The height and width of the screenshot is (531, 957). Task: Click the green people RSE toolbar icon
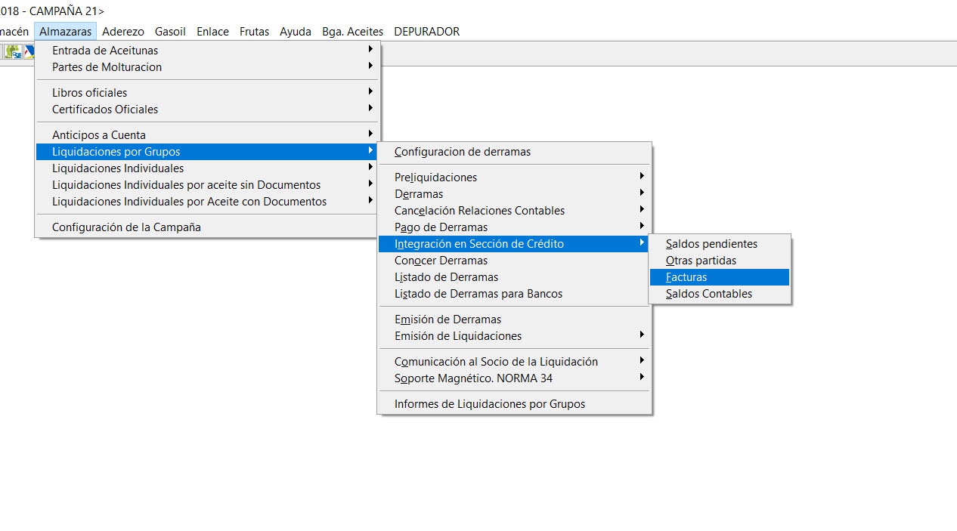click(14, 52)
